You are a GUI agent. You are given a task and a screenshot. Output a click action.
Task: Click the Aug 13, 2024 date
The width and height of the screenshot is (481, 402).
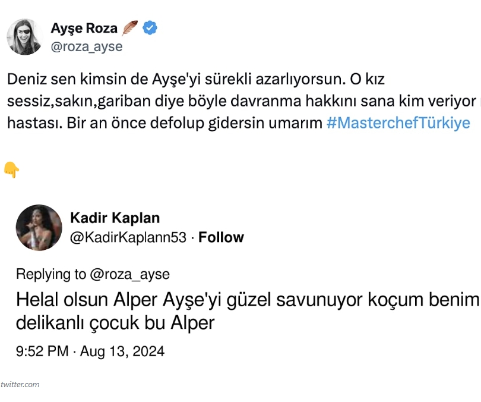122,351
